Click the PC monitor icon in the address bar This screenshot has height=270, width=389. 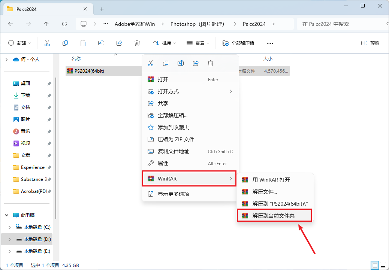point(84,24)
